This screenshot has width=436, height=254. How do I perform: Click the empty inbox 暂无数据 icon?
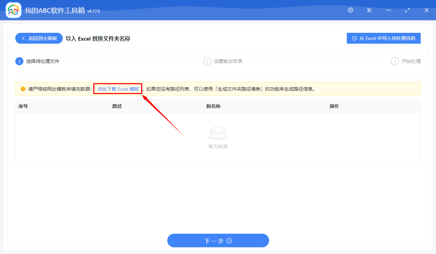point(218,133)
